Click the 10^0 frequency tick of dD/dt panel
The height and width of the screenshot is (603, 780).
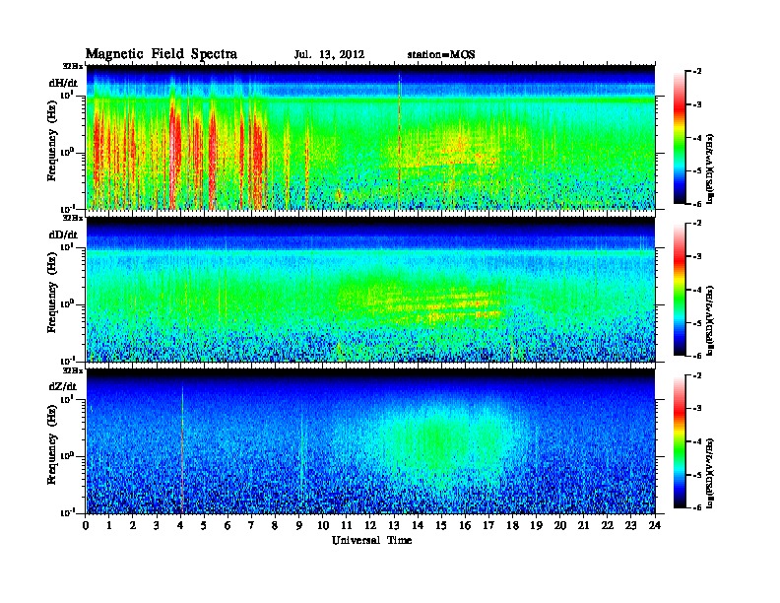coord(66,303)
